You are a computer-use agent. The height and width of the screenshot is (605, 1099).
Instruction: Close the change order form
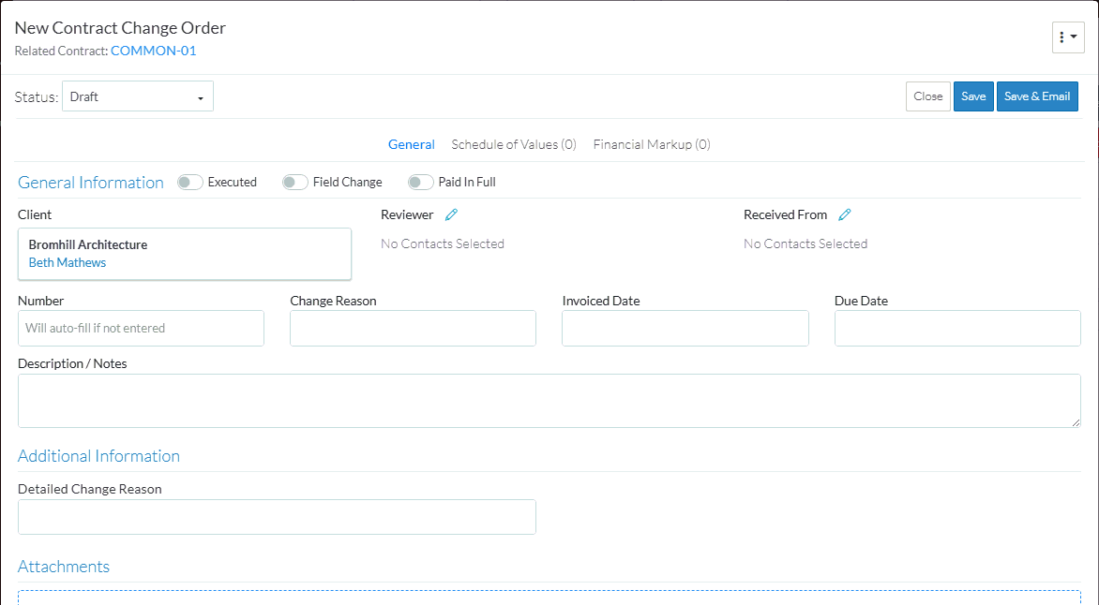(927, 96)
